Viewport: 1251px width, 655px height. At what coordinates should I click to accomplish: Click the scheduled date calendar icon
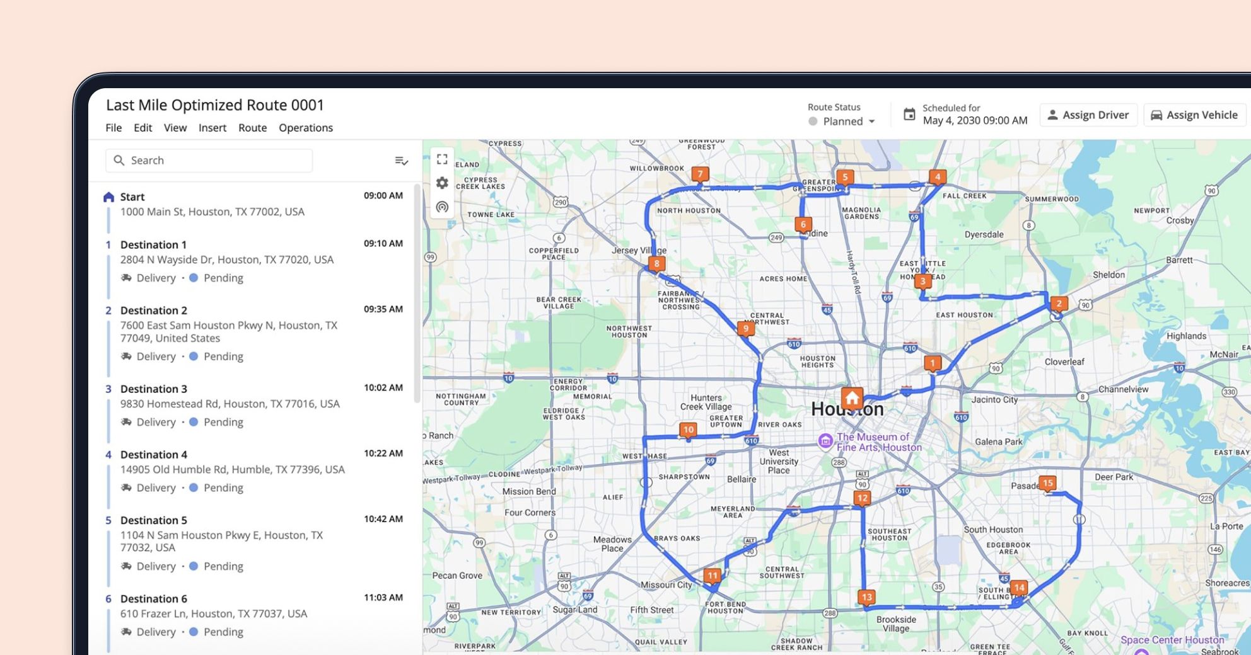click(x=909, y=114)
